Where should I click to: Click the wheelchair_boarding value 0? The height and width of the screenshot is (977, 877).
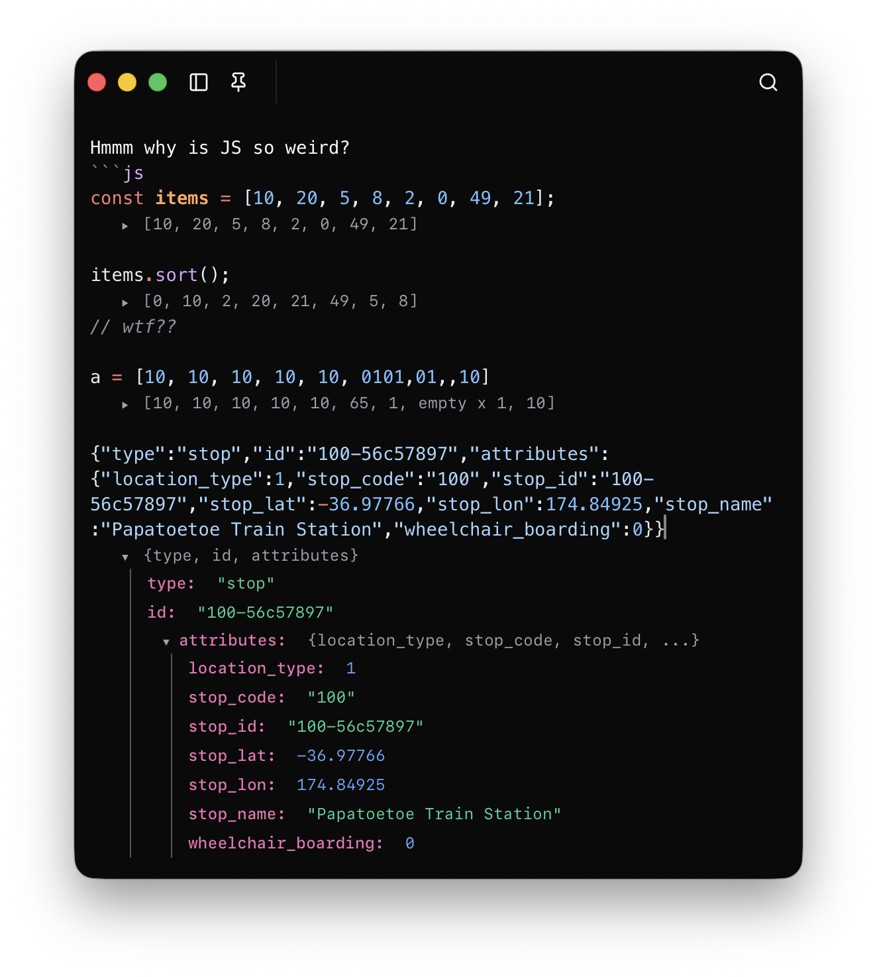(409, 842)
